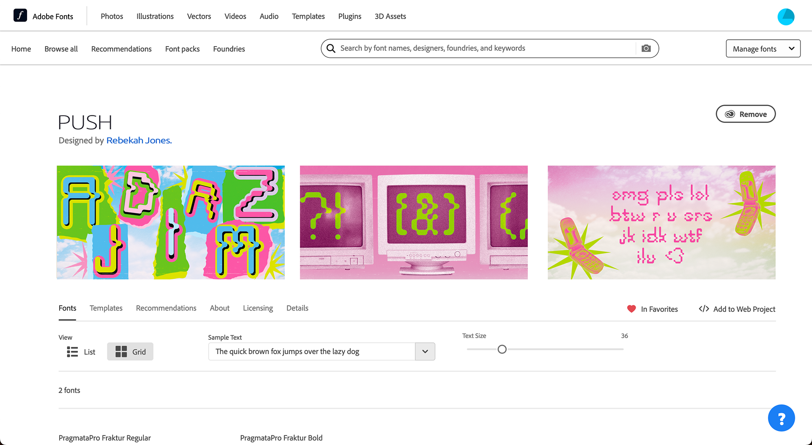This screenshot has width=812, height=445.
Task: Open the user profile avatar
Action: 786,16
